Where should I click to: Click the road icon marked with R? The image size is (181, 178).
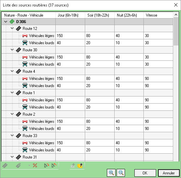pyautogui.click(x=18, y=165)
